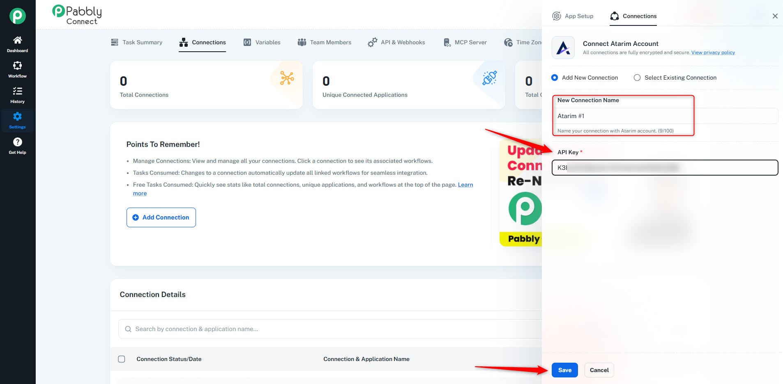Click the Pabbly Connect logo
The height and width of the screenshot is (384, 783).
tap(77, 15)
